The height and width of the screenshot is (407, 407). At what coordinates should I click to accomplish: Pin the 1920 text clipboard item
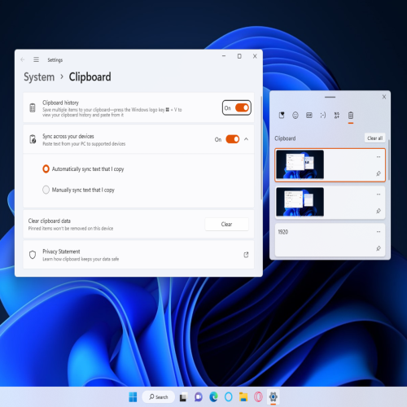coord(379,248)
